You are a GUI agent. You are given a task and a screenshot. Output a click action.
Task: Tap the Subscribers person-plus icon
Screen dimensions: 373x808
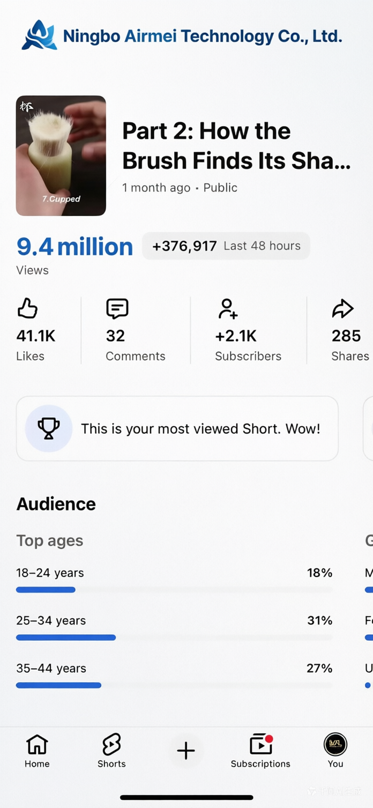[x=228, y=309]
